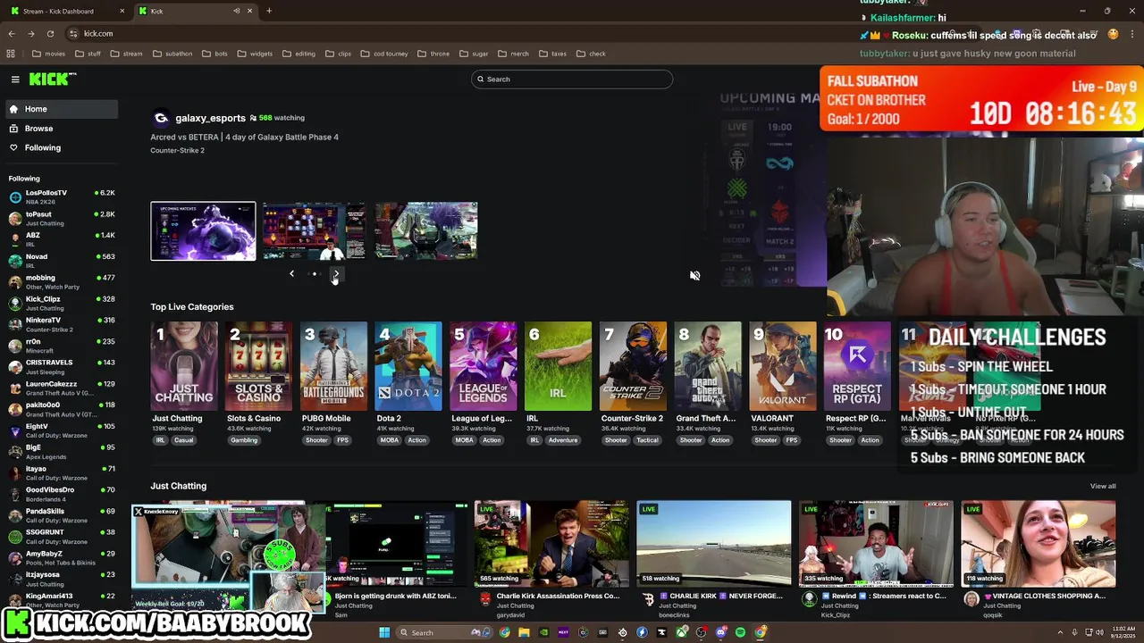Click the Kick logo in header
The image size is (1144, 643).
click(x=53, y=79)
